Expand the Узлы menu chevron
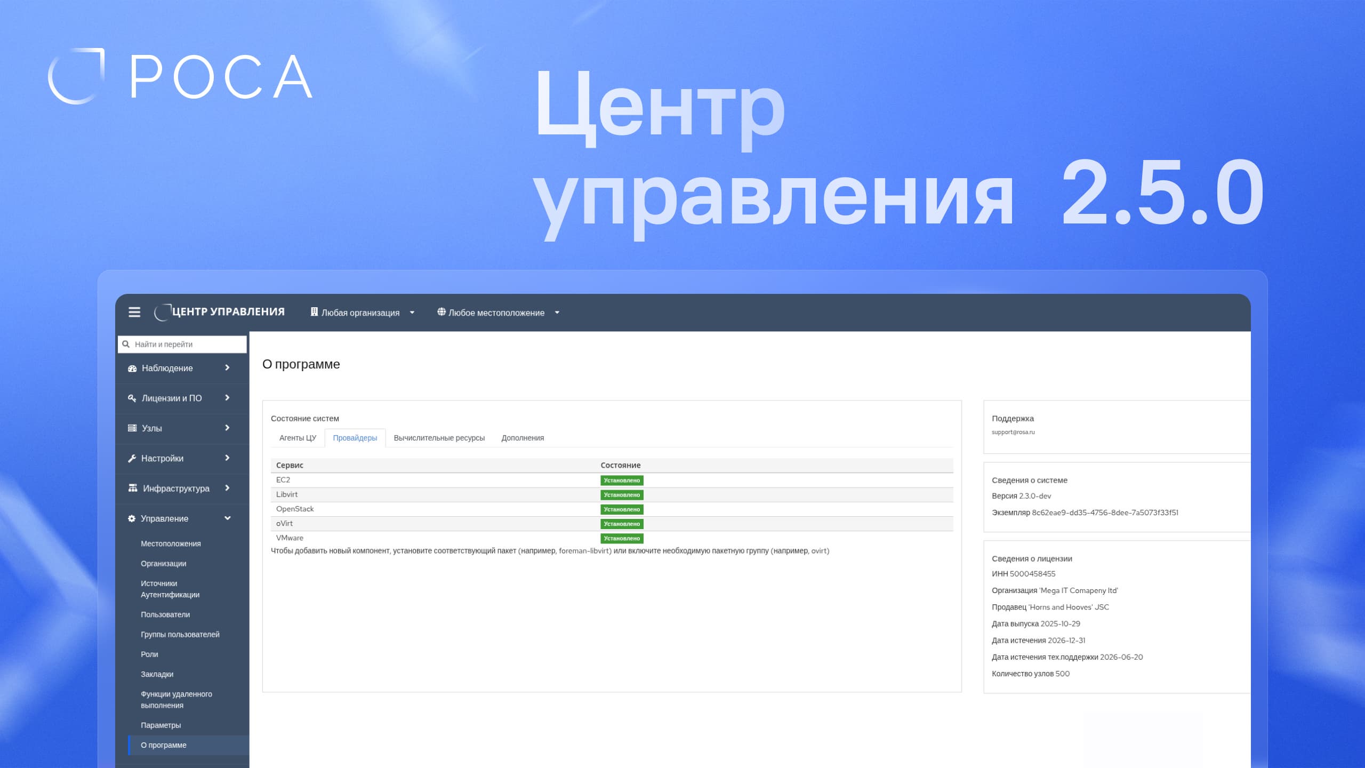 228,428
